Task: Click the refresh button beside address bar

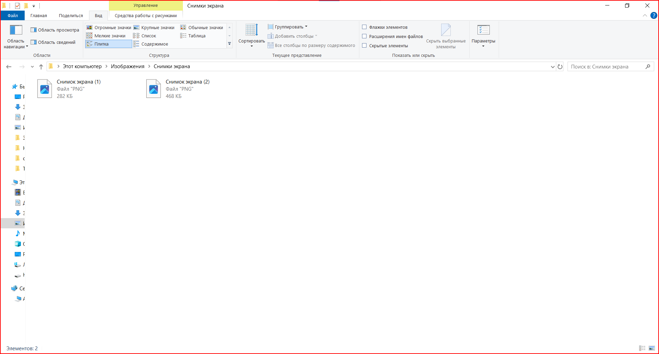Action: pyautogui.click(x=560, y=67)
